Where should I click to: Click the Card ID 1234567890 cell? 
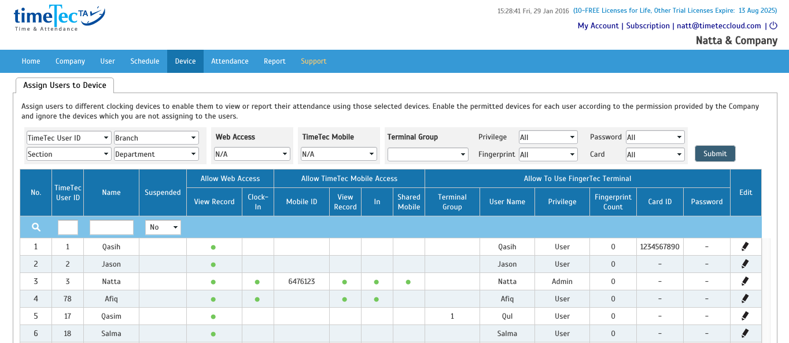(660, 247)
